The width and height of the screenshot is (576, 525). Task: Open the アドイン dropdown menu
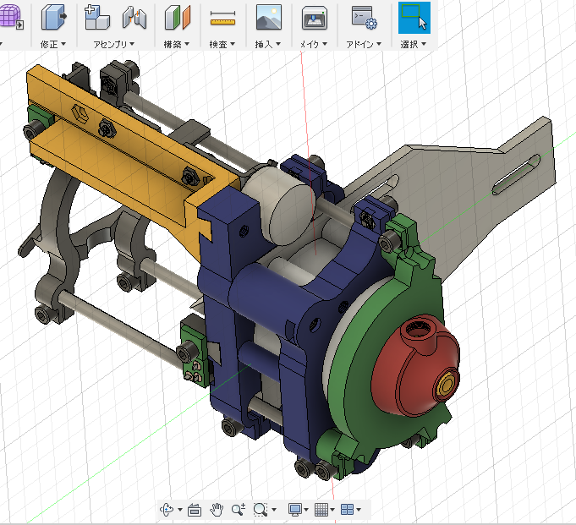pyautogui.click(x=364, y=45)
